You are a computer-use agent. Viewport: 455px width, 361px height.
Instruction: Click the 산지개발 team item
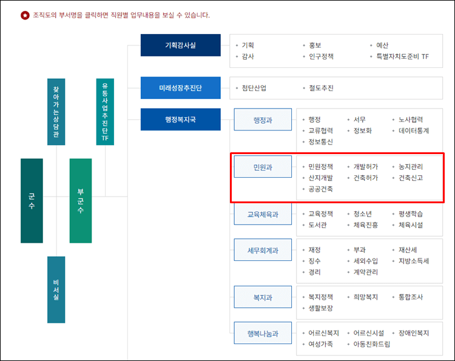point(321,178)
